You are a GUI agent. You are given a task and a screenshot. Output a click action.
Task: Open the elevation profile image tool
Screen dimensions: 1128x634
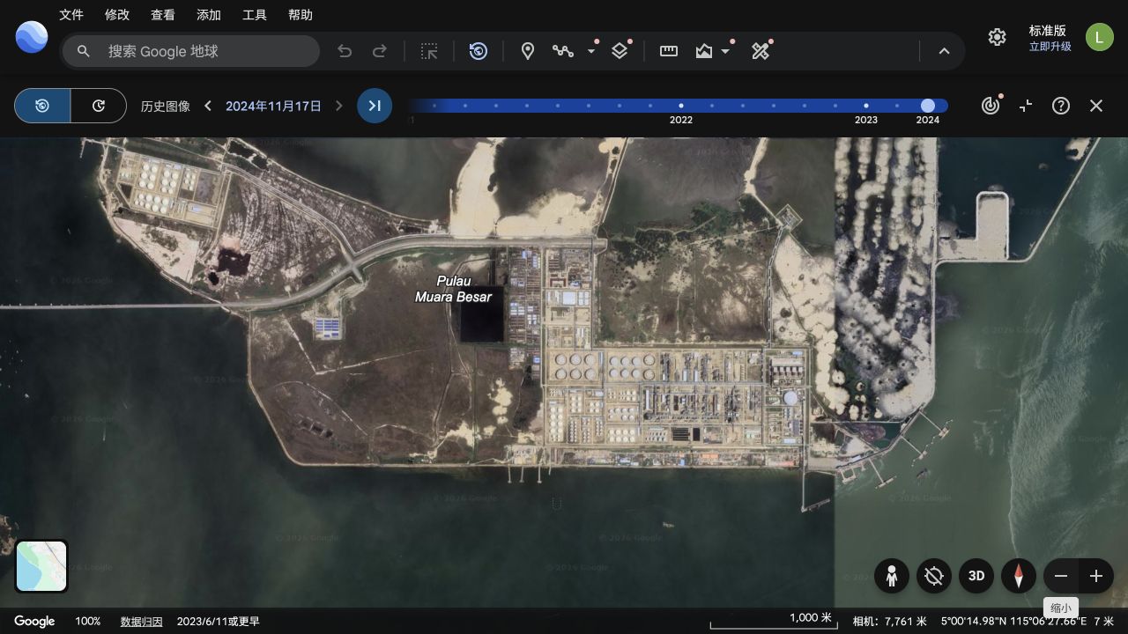[703, 51]
